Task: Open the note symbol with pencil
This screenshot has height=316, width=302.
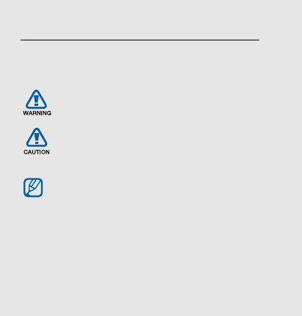Action: (33, 187)
